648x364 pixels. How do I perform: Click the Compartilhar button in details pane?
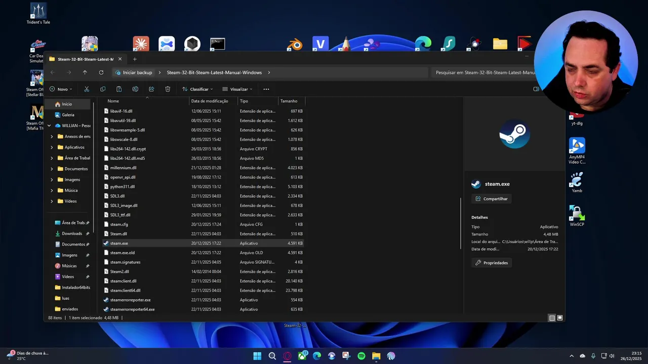[x=491, y=199]
